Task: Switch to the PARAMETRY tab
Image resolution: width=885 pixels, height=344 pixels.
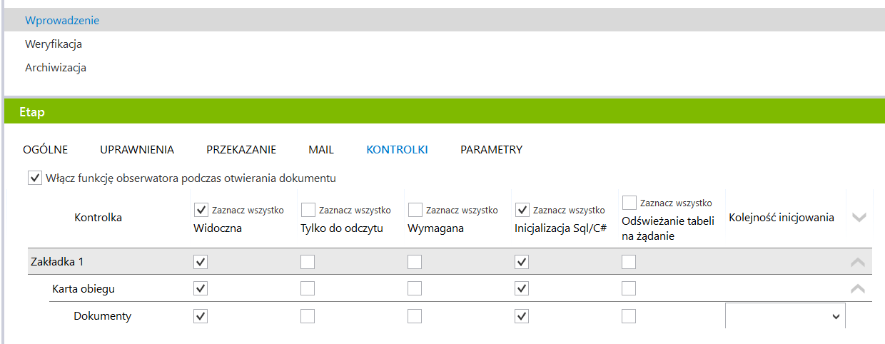Action: click(x=491, y=150)
